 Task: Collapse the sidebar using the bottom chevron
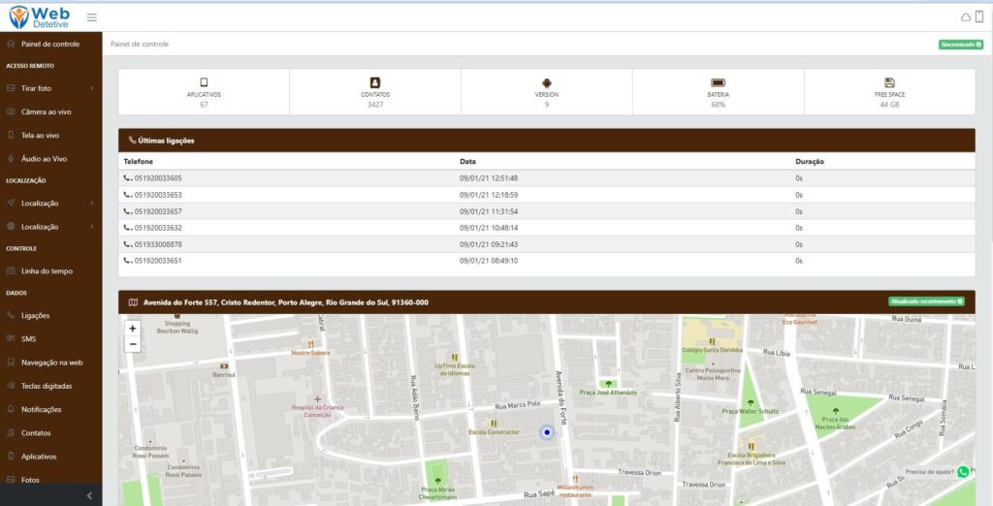tap(89, 495)
